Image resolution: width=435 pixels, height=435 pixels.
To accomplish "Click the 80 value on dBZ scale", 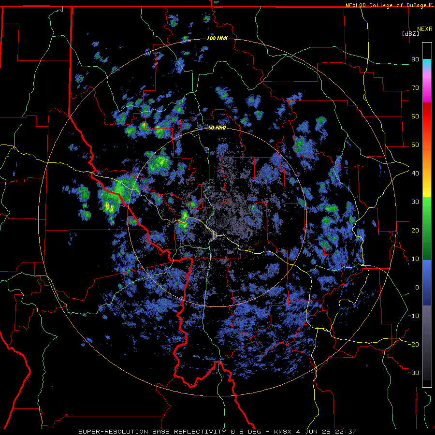I will click(415, 59).
